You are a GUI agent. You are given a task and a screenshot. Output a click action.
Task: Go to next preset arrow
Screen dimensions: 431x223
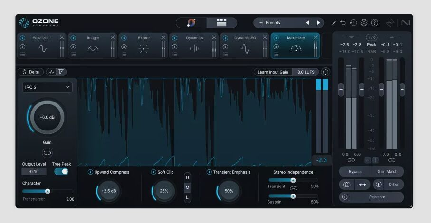318,23
